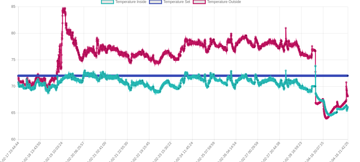Click the 85 label on the y-axis

[13, 7]
